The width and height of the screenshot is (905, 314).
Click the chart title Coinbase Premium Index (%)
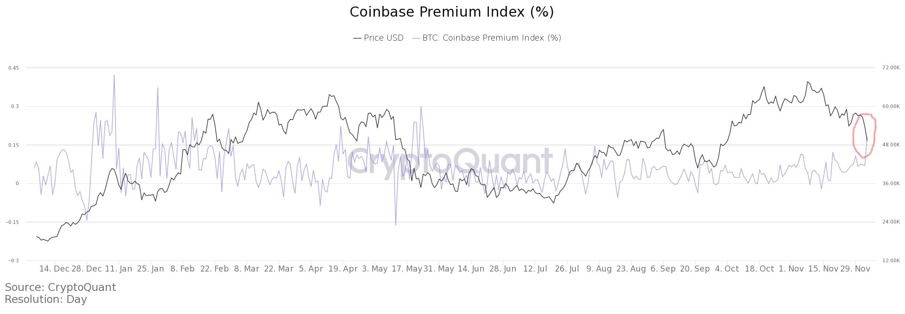pyautogui.click(x=452, y=12)
